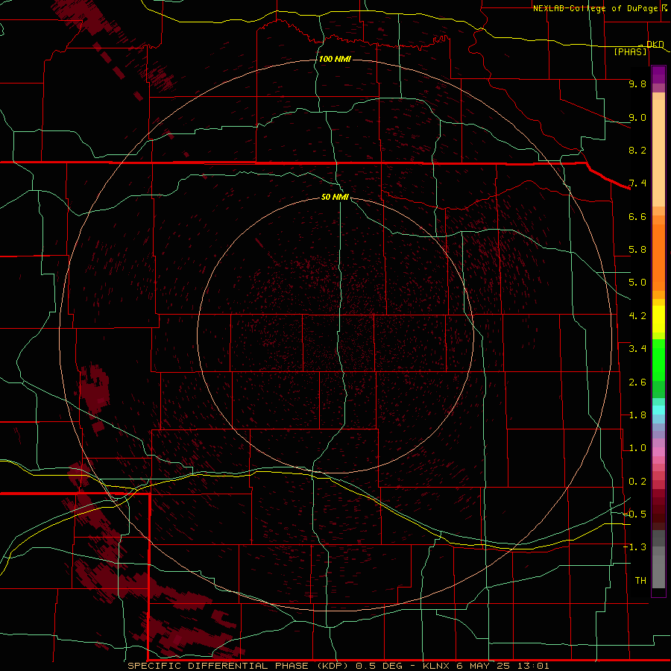Click the 1.8 scale value
This screenshot has width=671, height=671.
(637, 415)
